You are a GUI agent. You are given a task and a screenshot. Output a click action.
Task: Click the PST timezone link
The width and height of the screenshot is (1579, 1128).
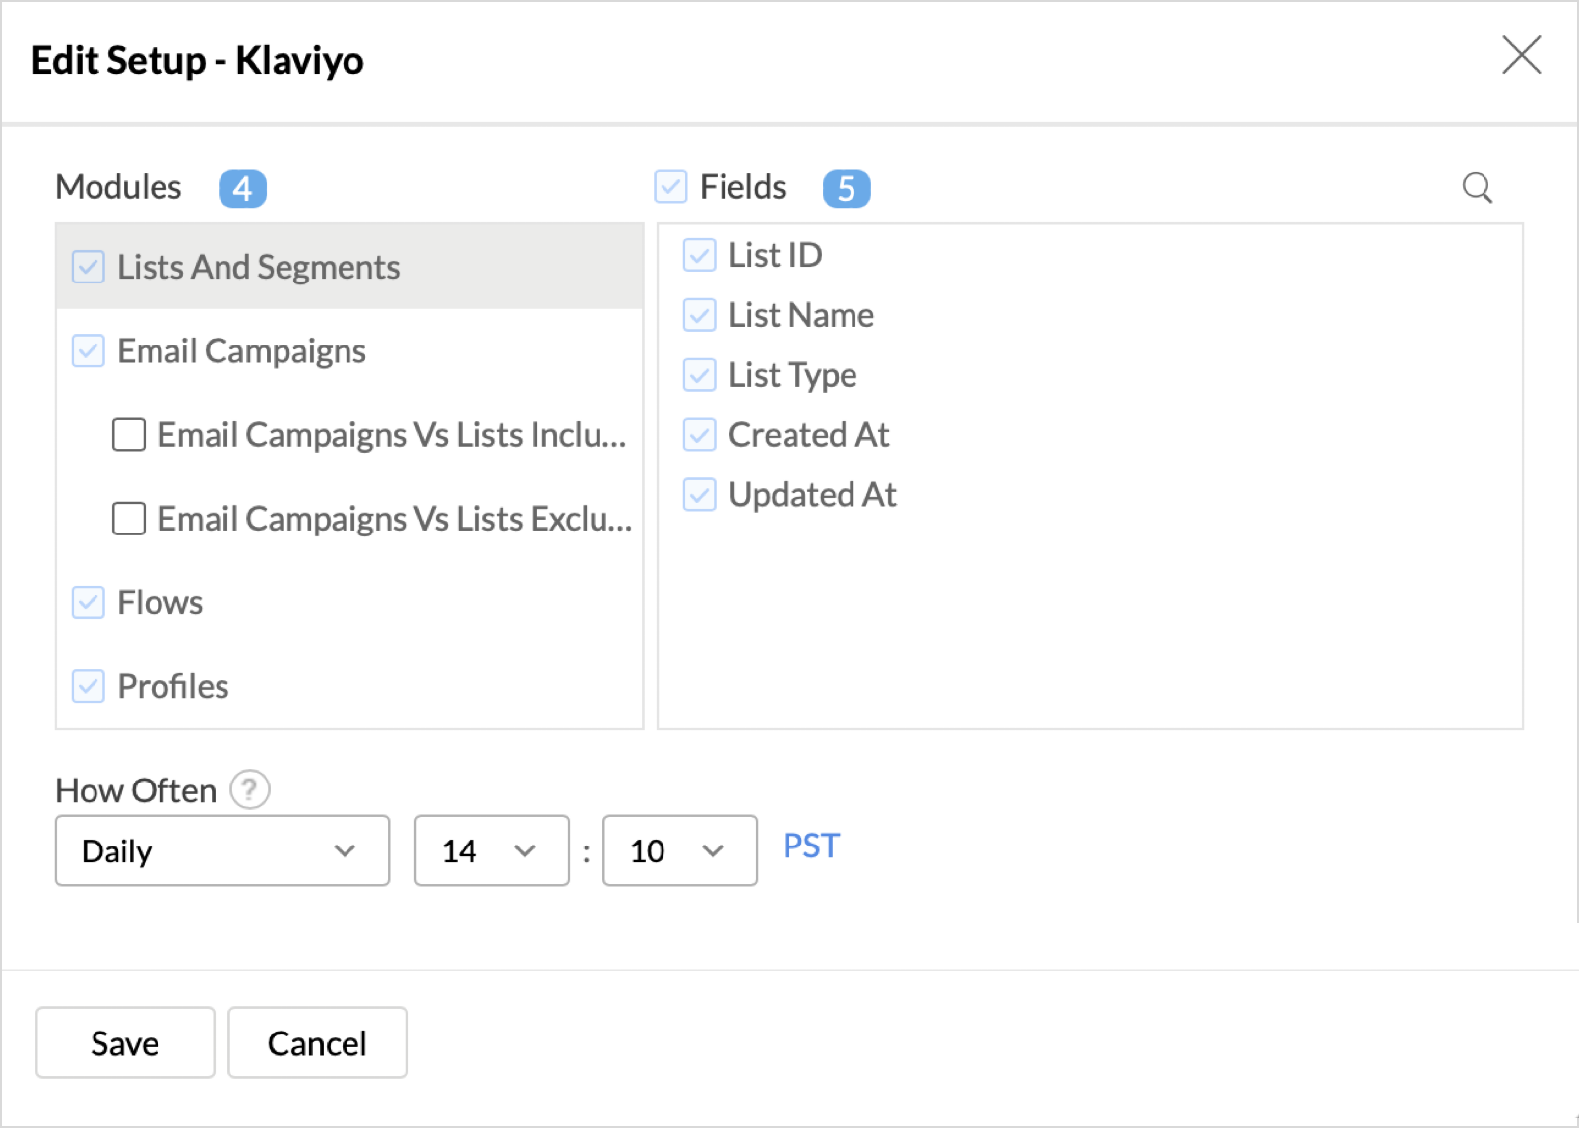tap(811, 846)
